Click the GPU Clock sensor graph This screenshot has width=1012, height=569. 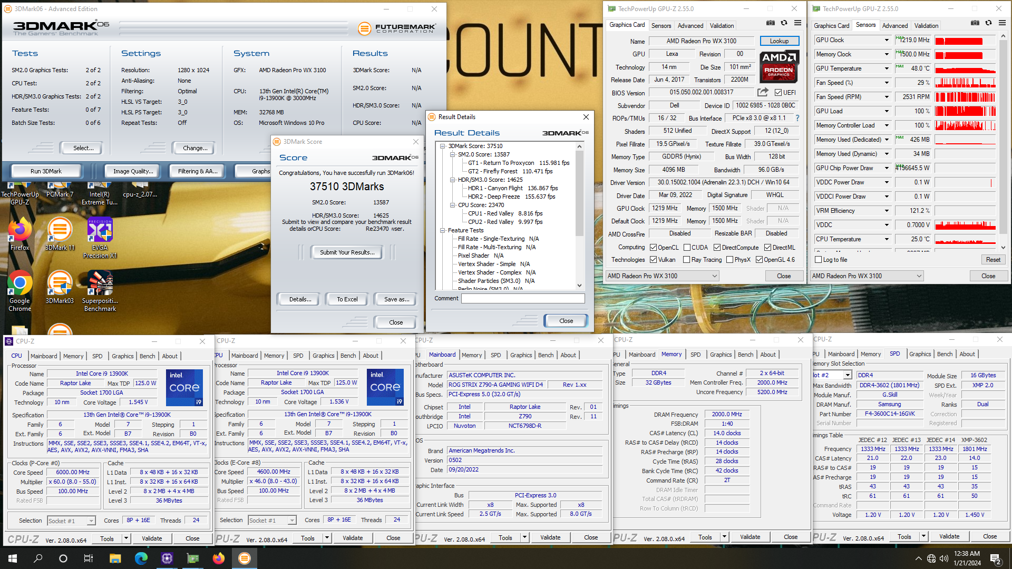pos(965,40)
